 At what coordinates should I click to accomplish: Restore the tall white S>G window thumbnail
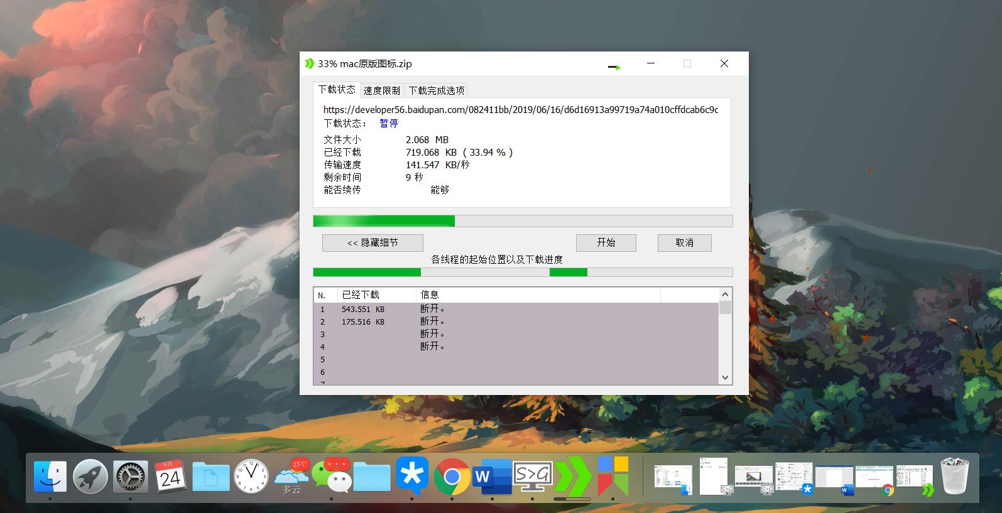click(715, 477)
